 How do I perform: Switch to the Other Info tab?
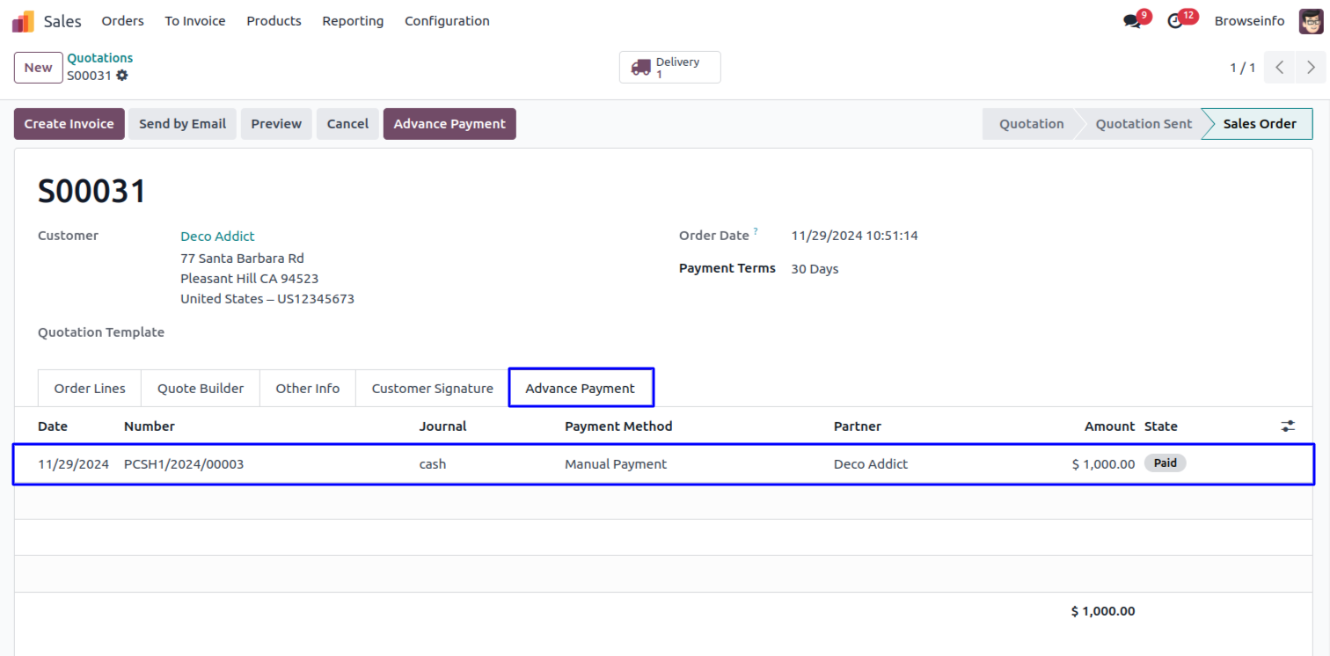[307, 389]
